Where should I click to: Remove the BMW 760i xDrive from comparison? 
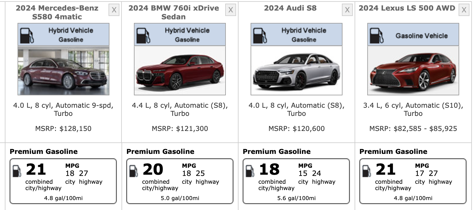[x=230, y=10]
